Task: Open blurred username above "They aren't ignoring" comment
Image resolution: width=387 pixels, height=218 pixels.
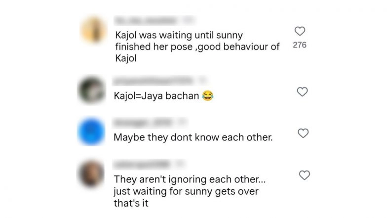Action: click(142, 164)
